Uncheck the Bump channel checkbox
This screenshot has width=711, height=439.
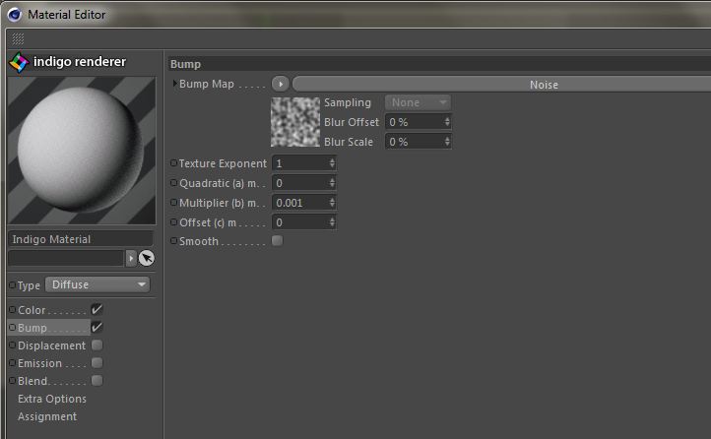pos(97,327)
